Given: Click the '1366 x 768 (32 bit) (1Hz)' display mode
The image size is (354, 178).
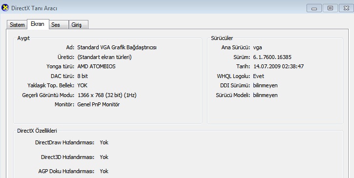Looking at the screenshot, I should coord(107,95).
